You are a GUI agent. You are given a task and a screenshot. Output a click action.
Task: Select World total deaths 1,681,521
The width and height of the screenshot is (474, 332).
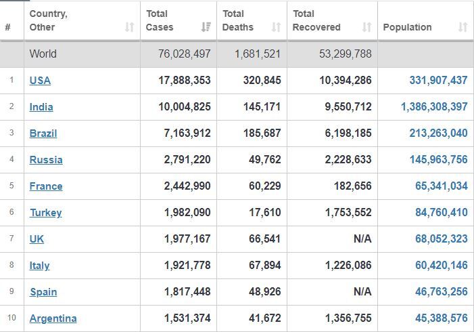point(258,54)
